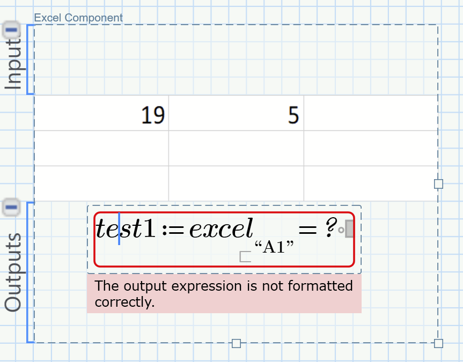The width and height of the screenshot is (463, 362).
Task: Collapse the Outputs section with its minus button
Action: 11,207
